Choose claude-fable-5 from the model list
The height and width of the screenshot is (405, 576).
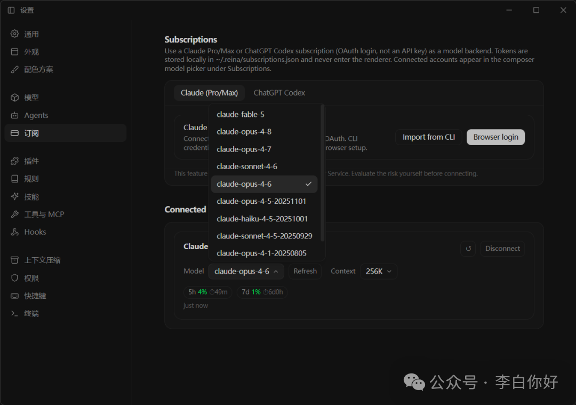264,114
